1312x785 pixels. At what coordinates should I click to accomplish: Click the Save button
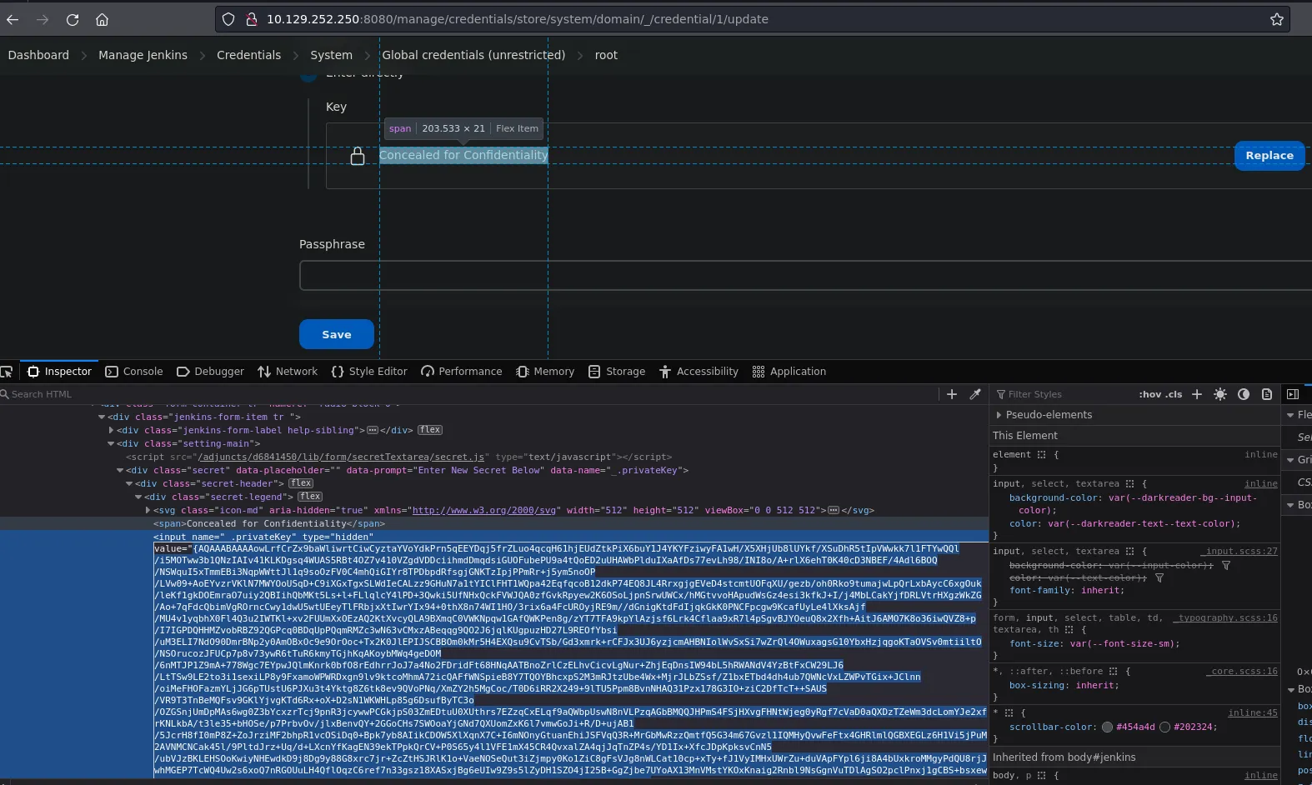(336, 334)
